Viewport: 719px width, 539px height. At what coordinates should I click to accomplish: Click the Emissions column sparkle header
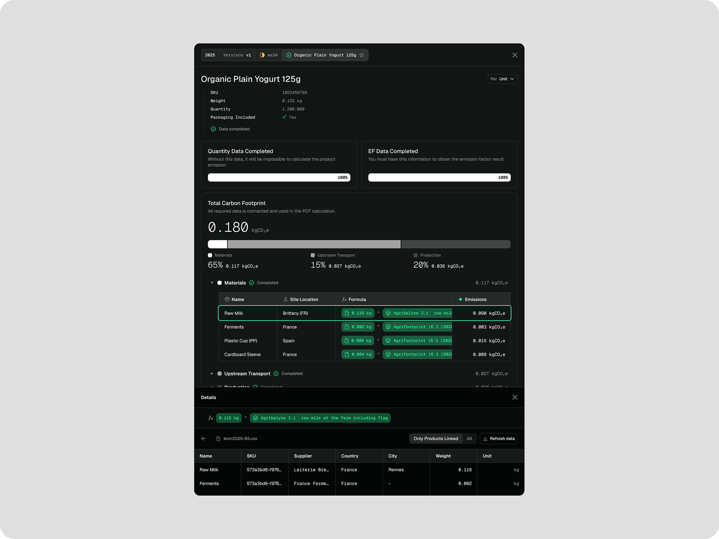(472, 300)
